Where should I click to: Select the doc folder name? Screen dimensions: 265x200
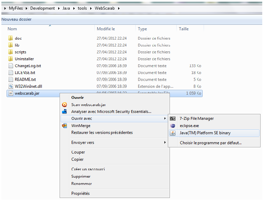click(18, 38)
